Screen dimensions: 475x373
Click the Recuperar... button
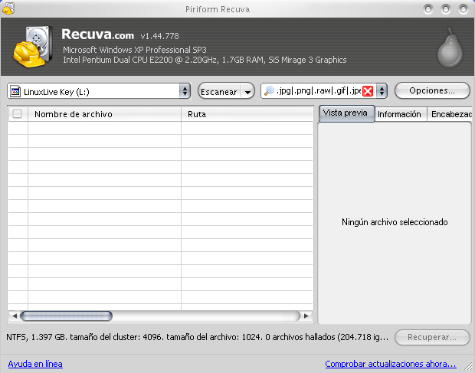(432, 337)
